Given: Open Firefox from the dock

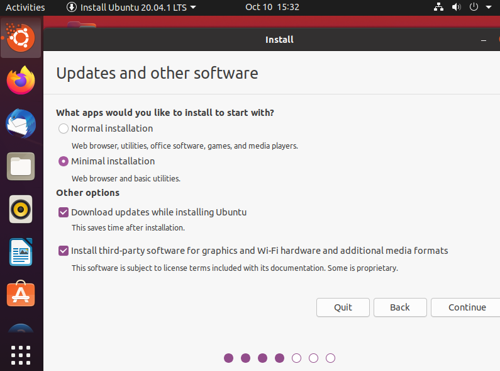Looking at the screenshot, I should 21,81.
